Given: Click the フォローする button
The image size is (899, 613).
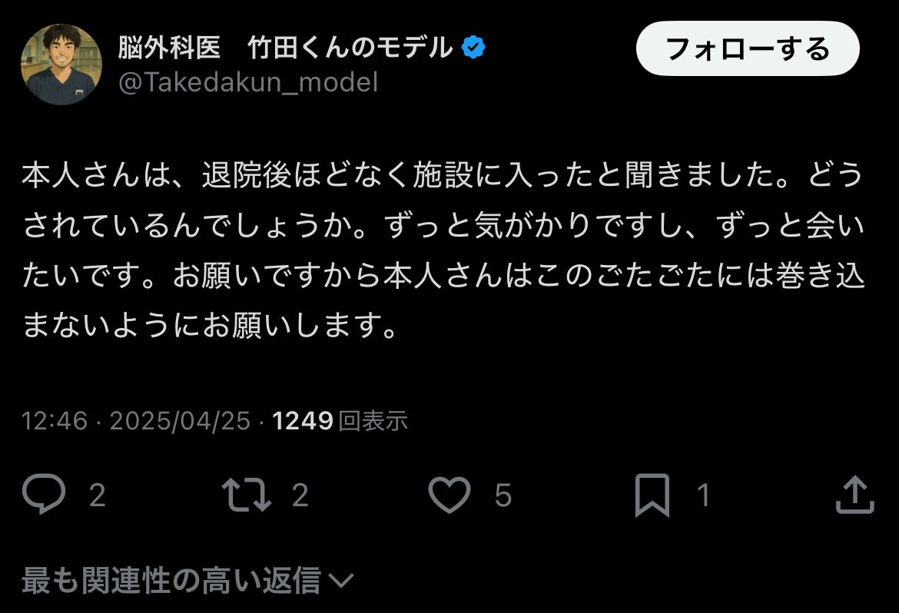Looking at the screenshot, I should point(748,48).
